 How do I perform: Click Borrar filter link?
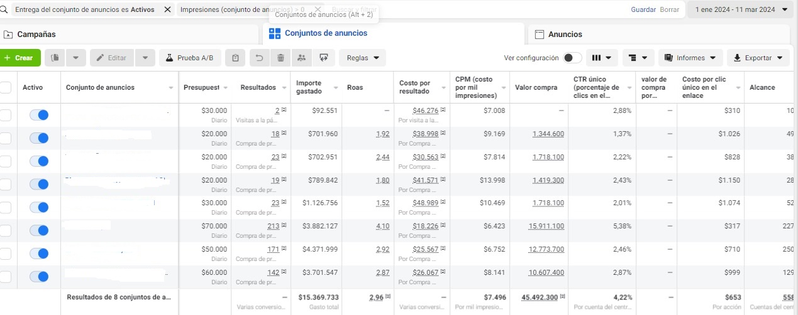(x=669, y=10)
